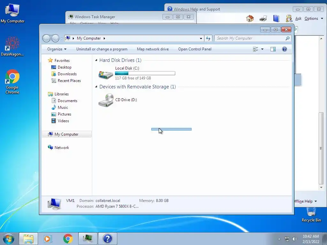Select Favorites in navigation pane
This screenshot has width=327, height=245.
tap(62, 60)
